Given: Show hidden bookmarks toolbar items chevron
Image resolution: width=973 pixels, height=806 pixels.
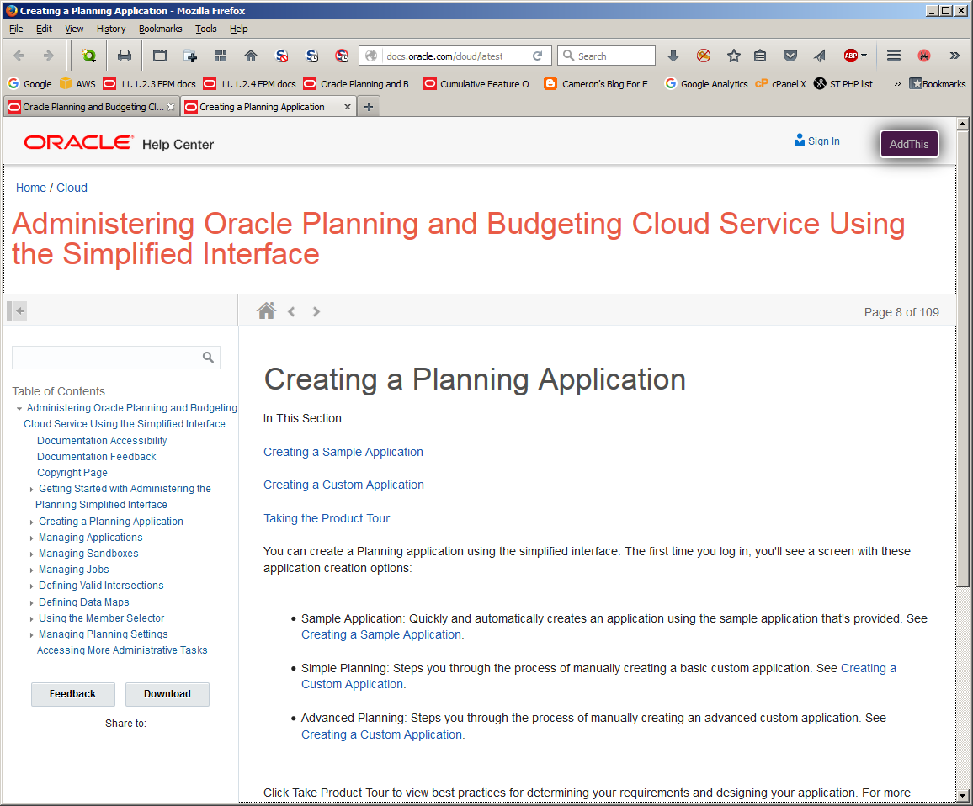Looking at the screenshot, I should (897, 84).
